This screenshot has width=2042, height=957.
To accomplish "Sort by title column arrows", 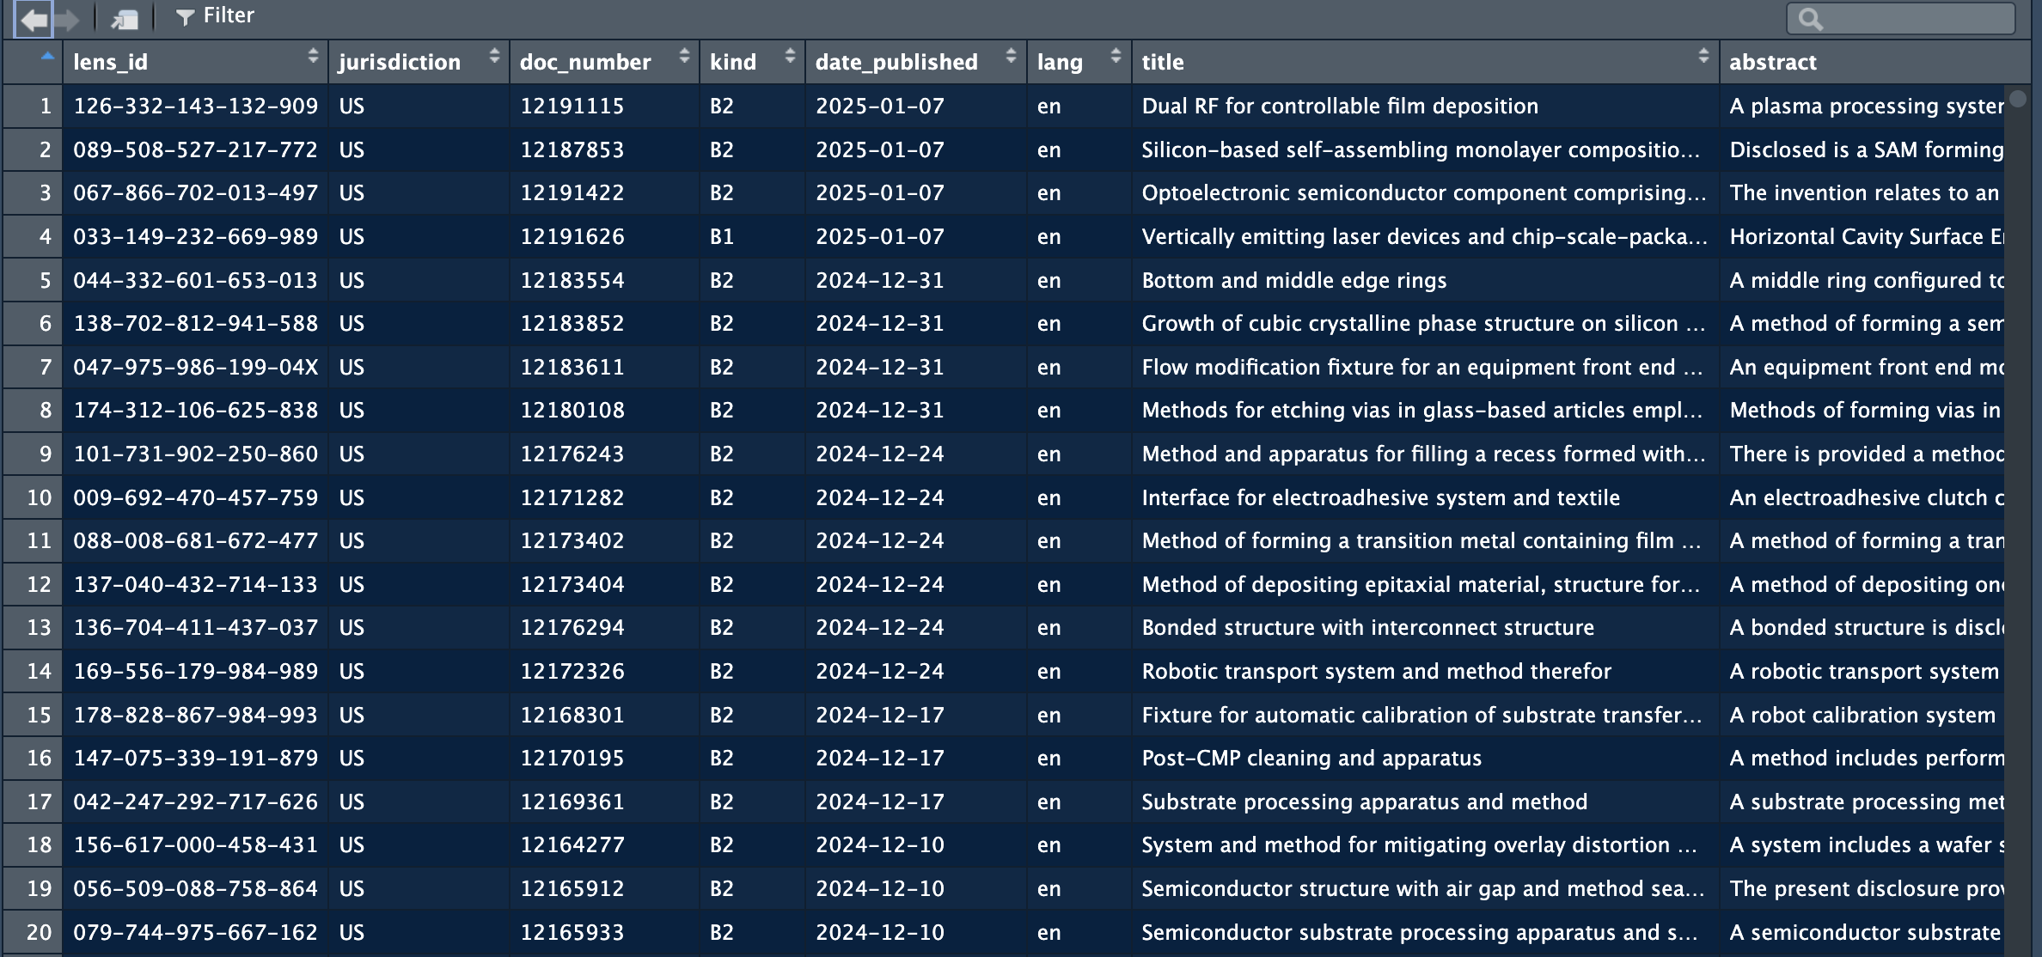I will click(x=1703, y=57).
